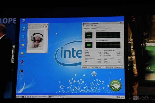Image resolution: width=155 pixels, height=103 pixels.
Task: Switch to the Networking tab
Action: (107, 28)
